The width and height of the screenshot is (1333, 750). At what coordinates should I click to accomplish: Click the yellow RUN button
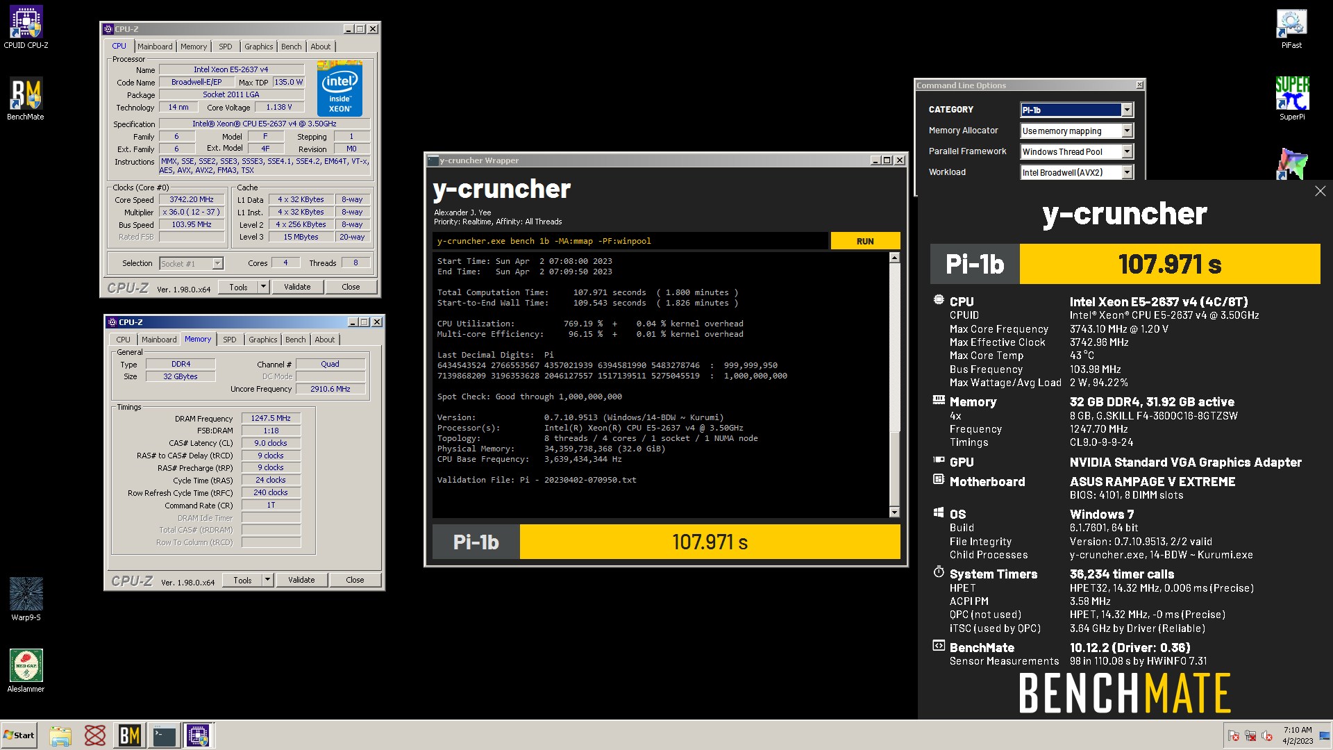(x=865, y=241)
